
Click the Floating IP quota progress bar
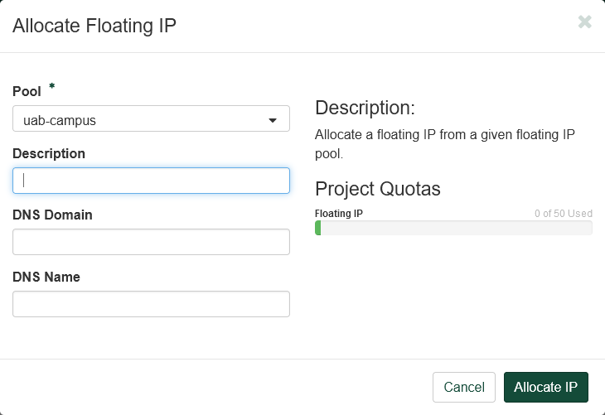[x=454, y=228]
